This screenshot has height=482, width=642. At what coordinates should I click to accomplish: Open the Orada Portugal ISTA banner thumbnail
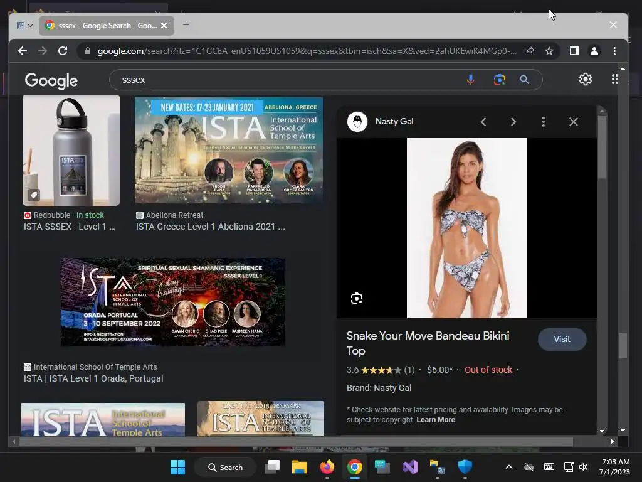click(x=173, y=302)
